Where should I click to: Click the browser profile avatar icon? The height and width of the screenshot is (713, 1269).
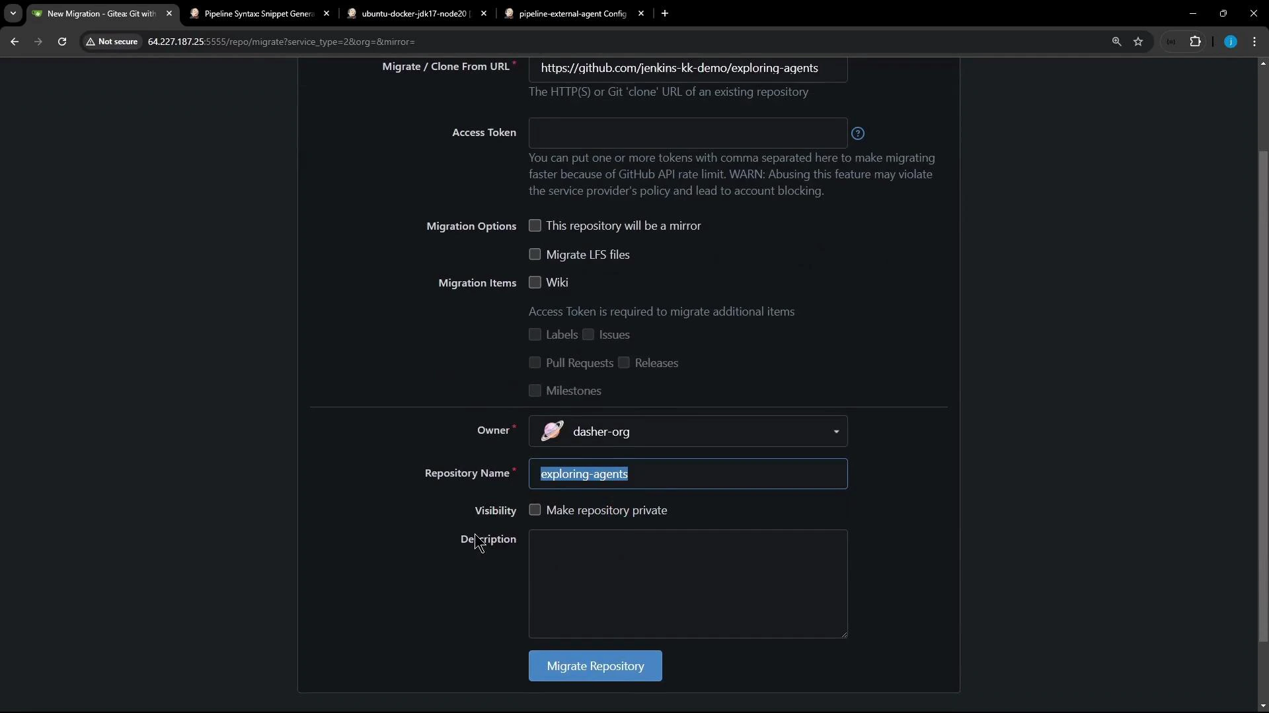pyautogui.click(x=1231, y=41)
